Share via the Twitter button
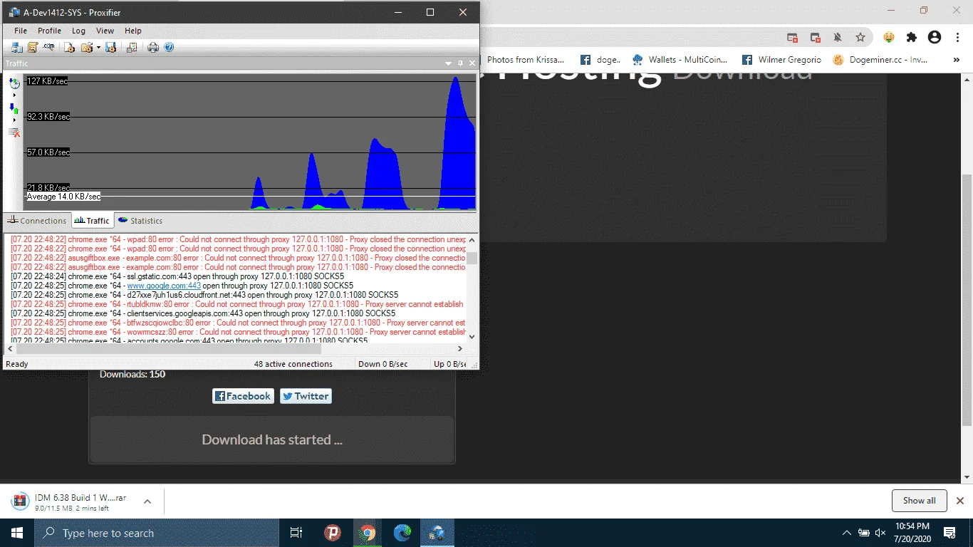This screenshot has height=547, width=973. pos(306,396)
